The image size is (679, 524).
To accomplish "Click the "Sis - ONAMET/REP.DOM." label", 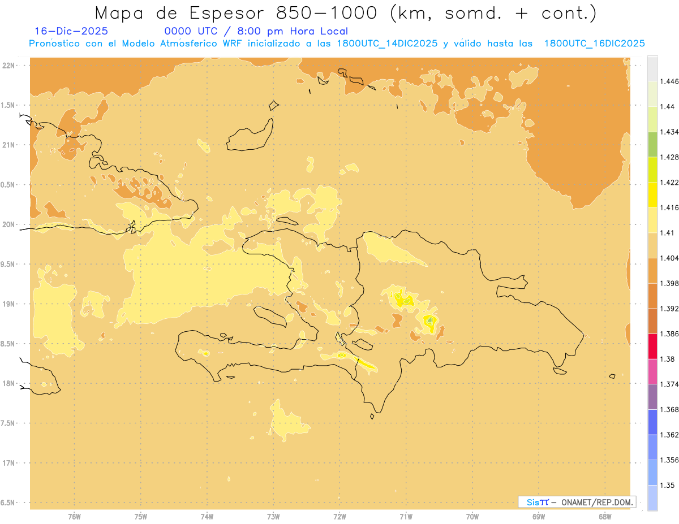I will pos(577,502).
